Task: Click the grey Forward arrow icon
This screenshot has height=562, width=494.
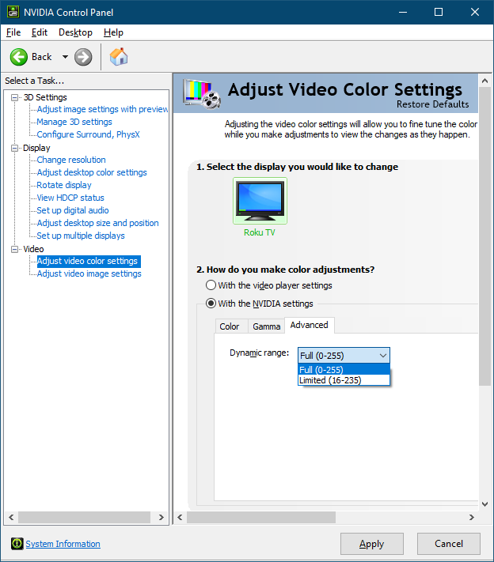Action: (x=83, y=57)
